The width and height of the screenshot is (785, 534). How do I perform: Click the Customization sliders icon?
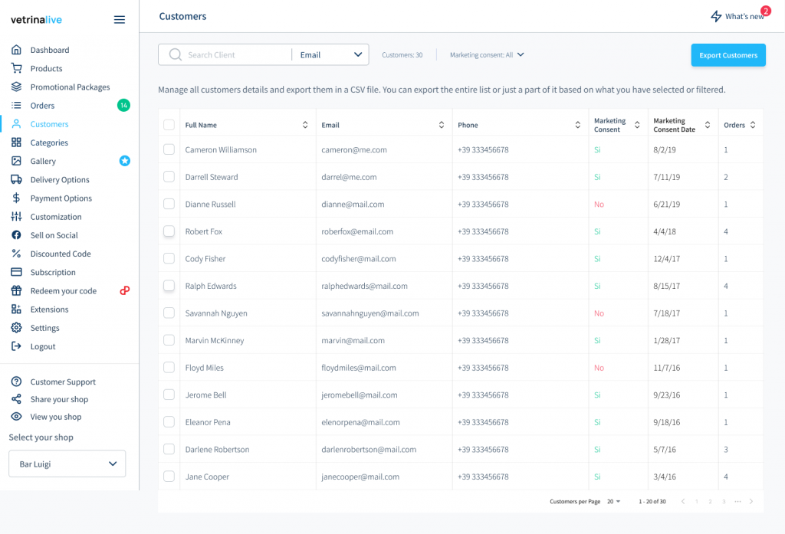point(17,216)
